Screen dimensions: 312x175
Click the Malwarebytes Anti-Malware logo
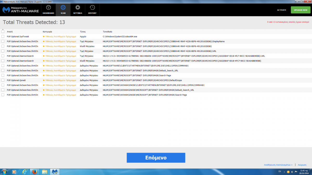[21, 10]
